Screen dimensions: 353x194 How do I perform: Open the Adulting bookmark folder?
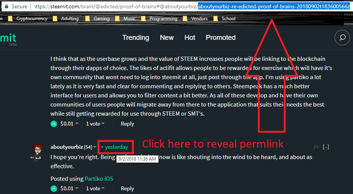pos(66,19)
